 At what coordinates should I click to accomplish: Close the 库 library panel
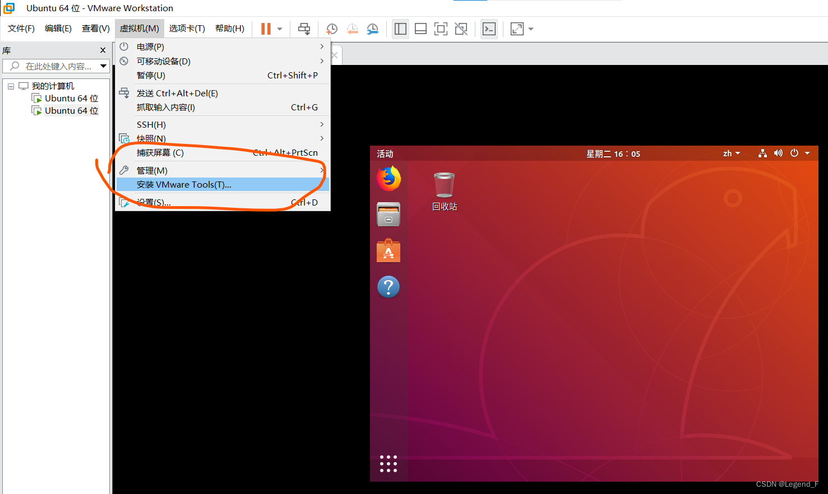pyautogui.click(x=103, y=50)
